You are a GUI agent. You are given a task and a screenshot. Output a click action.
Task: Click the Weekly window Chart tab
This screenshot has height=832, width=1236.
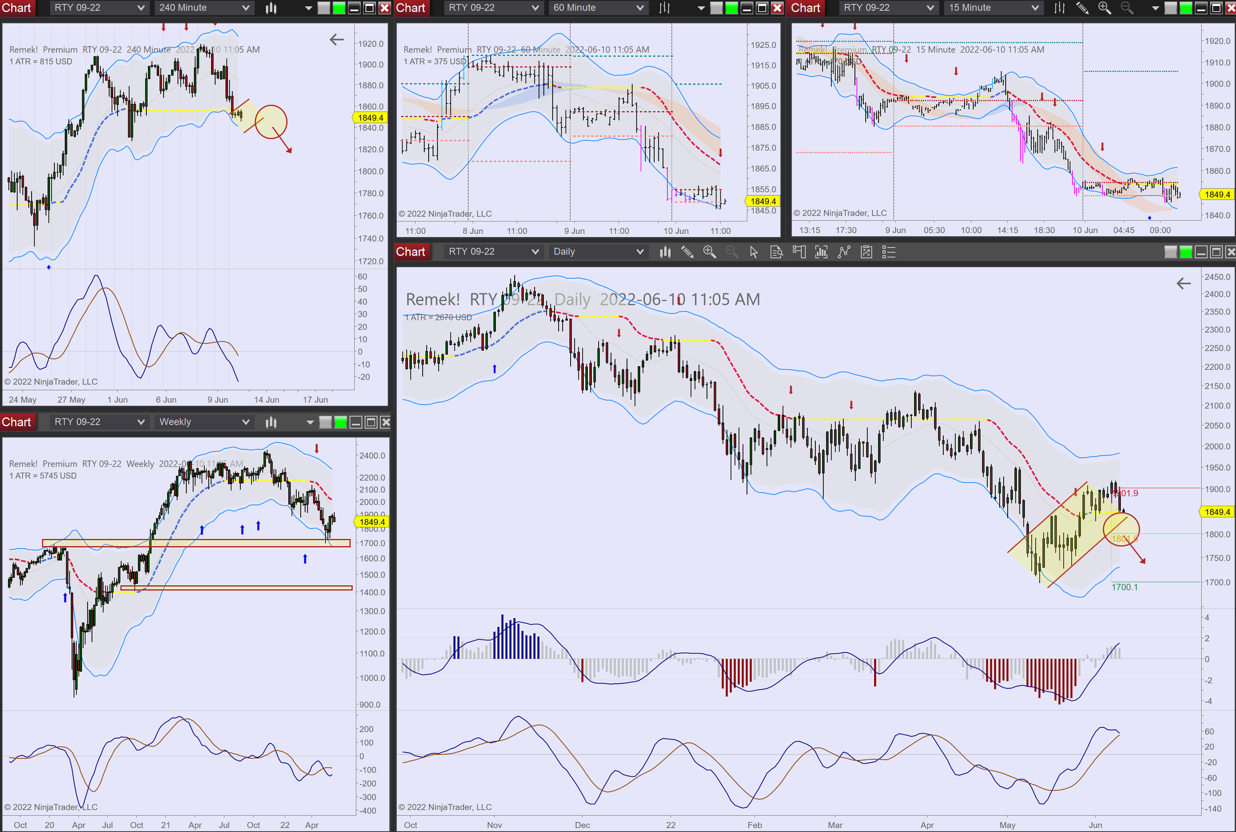16,422
